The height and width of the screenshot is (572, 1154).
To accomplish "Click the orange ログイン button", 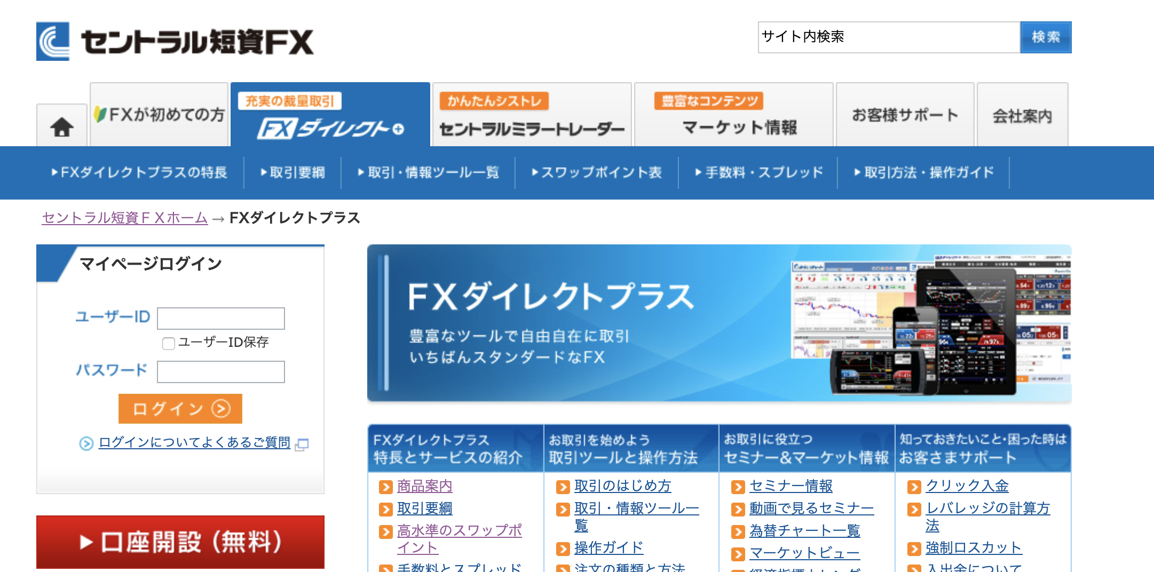I will [180, 409].
